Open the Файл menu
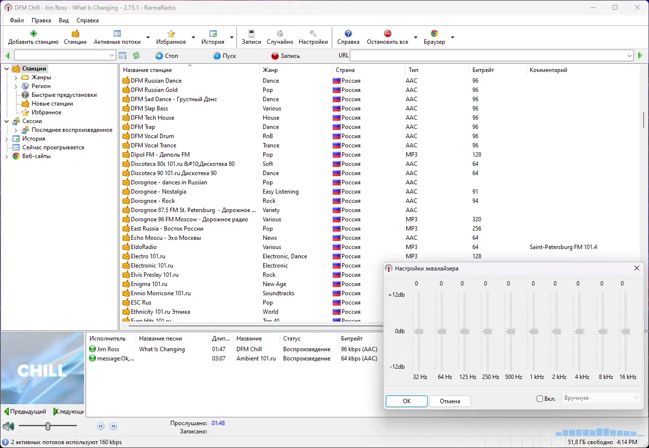This screenshot has height=448, width=649. pyautogui.click(x=17, y=20)
